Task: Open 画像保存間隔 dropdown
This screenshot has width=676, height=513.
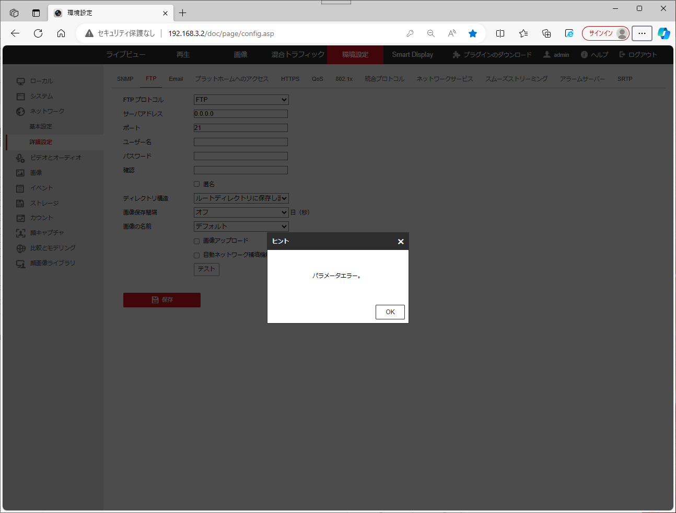Action: point(241,212)
